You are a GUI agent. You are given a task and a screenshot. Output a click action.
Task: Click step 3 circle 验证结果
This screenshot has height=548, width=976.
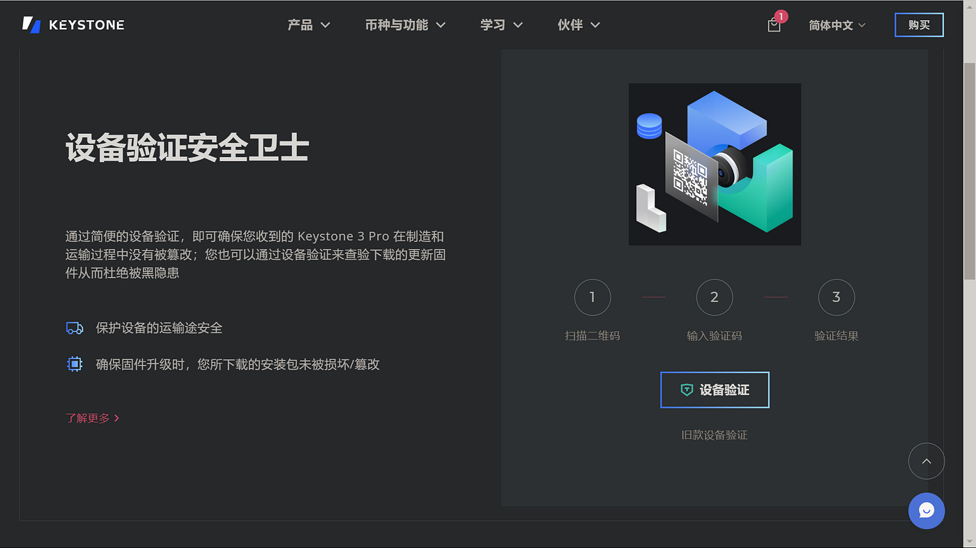click(x=837, y=298)
